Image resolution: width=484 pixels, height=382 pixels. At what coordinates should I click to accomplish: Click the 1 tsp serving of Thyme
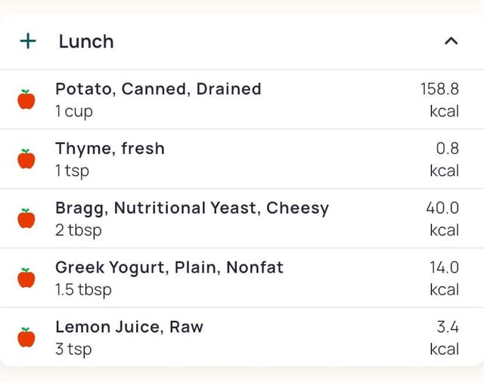[72, 171]
